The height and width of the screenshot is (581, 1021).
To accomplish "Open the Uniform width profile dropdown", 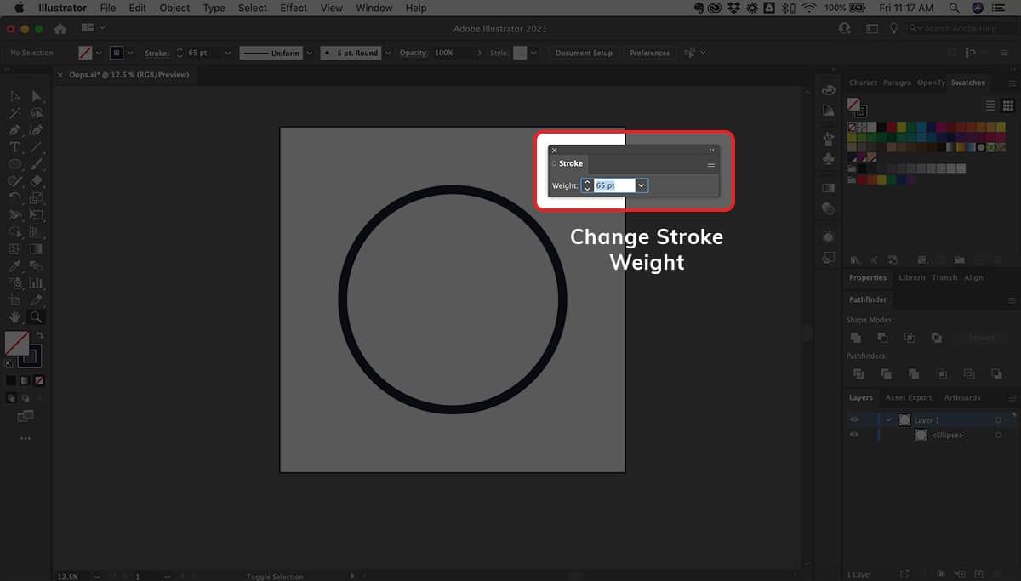I will pos(308,53).
